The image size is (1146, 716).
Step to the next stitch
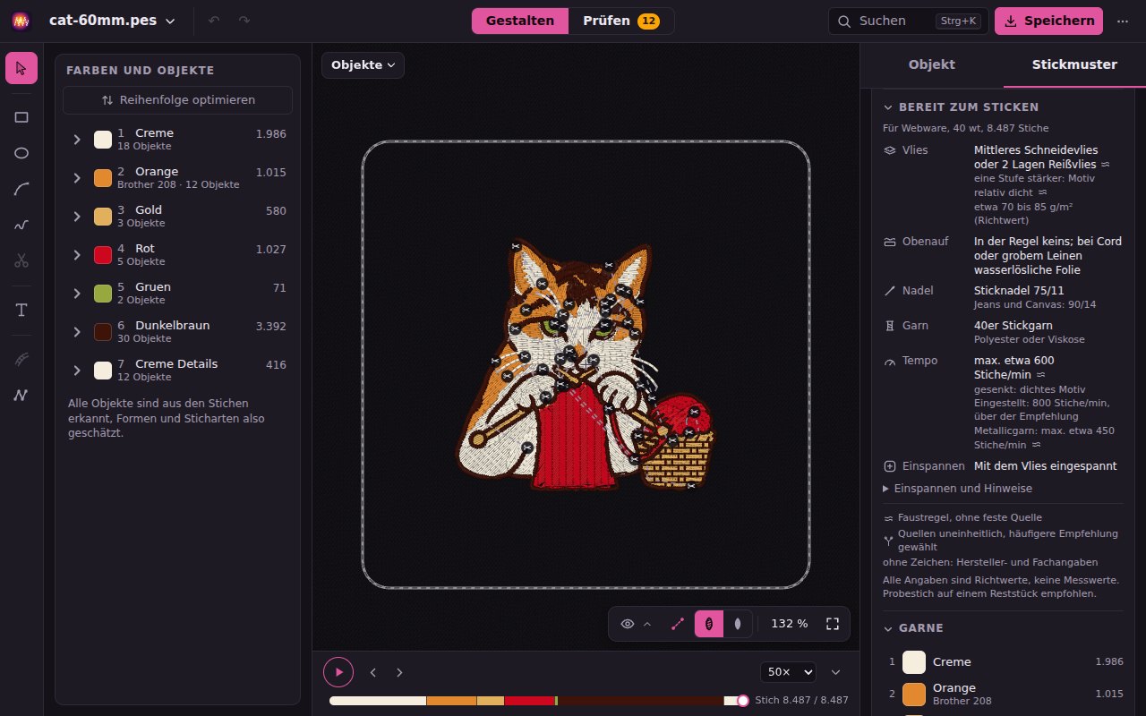coord(399,672)
